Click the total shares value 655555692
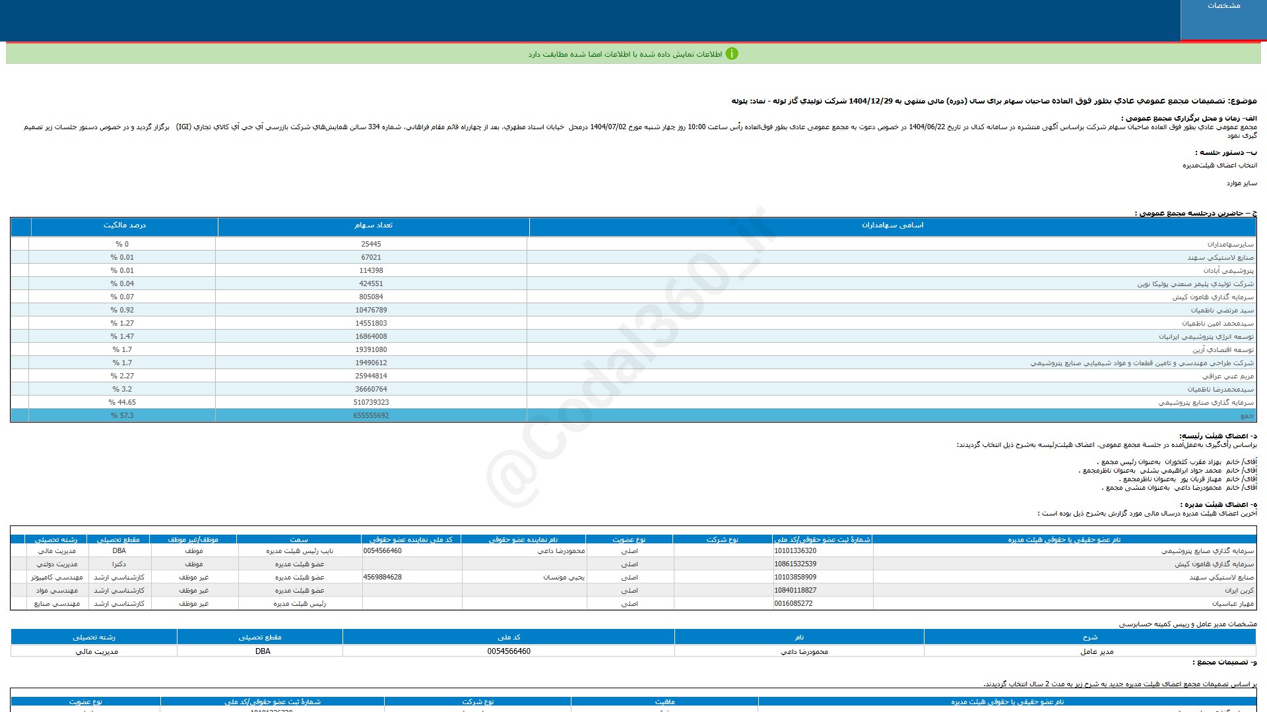Viewport: 1267px width, 712px height. click(371, 416)
